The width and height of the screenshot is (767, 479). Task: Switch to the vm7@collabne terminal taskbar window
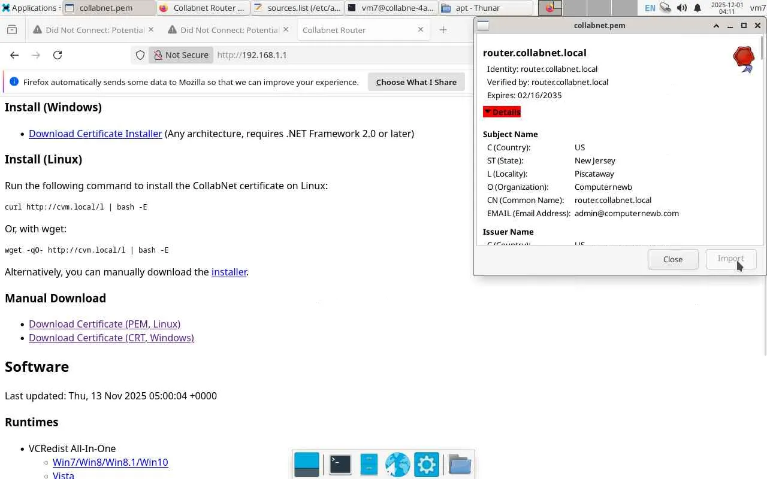(x=391, y=8)
